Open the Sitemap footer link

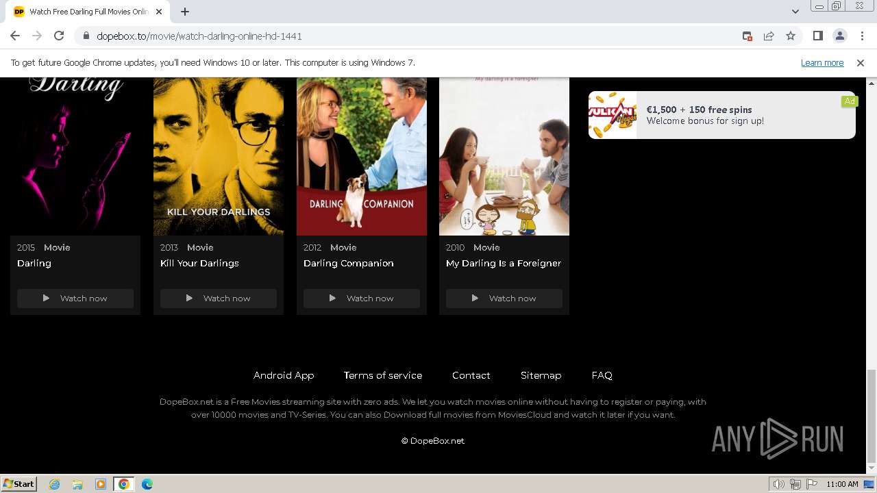[x=541, y=375]
